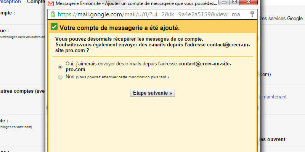Click the green checkmark success icon
Screen dimensions: 305x152
coord(54,27)
